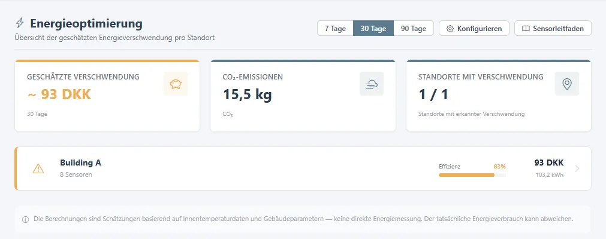Click the Standorte mit Verschwendung card

coord(499,96)
